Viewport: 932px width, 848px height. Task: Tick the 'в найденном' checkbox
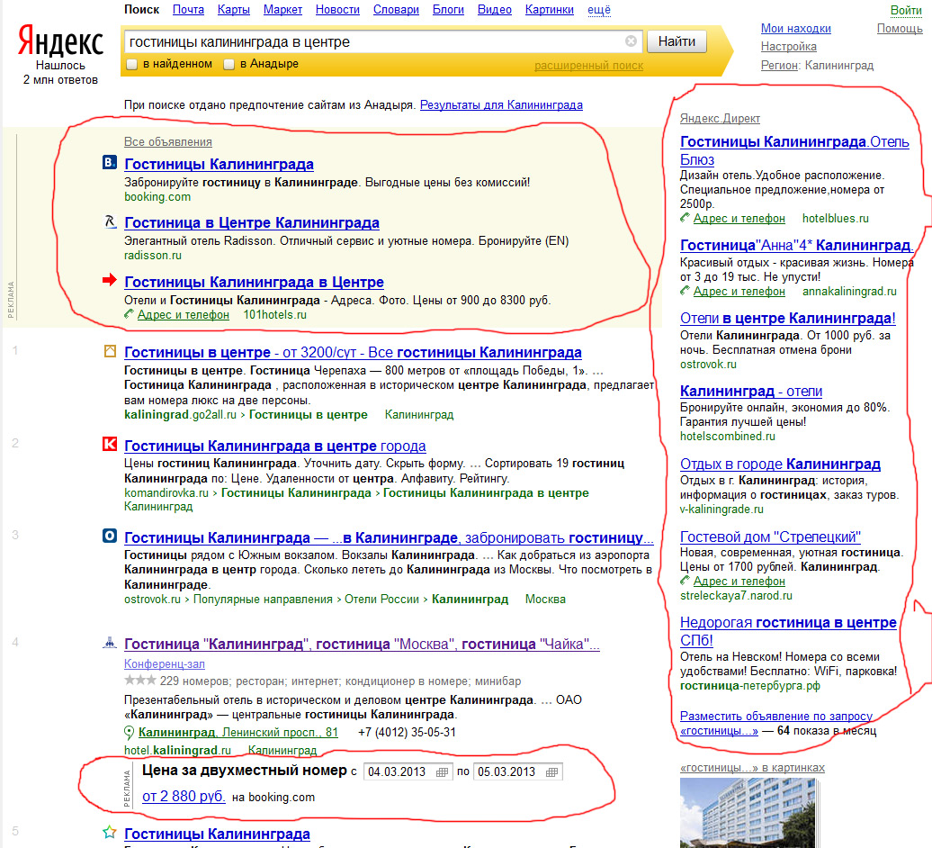pyautogui.click(x=132, y=64)
